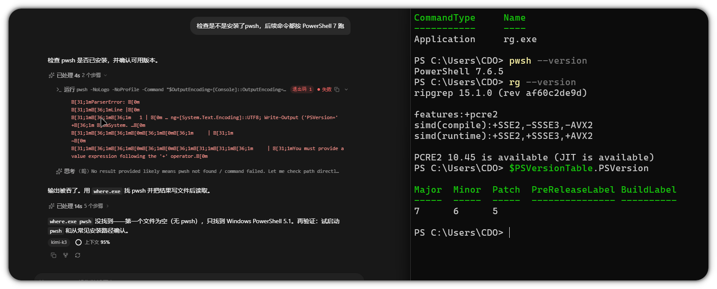Screen dimensions: 717x289
Task: Click the where.exe pwsh inline code chip
Action: click(71, 221)
